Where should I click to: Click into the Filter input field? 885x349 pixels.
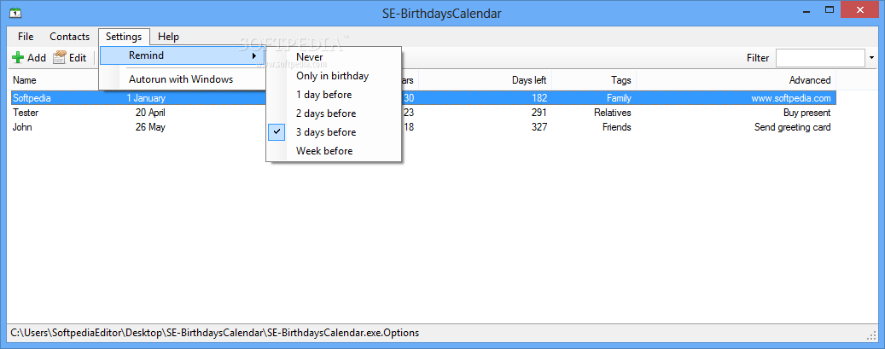point(820,58)
